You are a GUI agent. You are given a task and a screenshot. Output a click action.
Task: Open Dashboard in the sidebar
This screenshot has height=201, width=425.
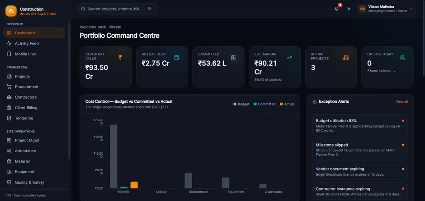[x=34, y=33]
